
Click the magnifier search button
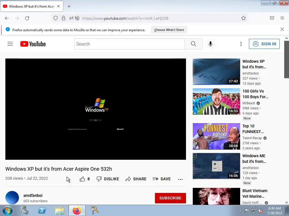(x=194, y=44)
